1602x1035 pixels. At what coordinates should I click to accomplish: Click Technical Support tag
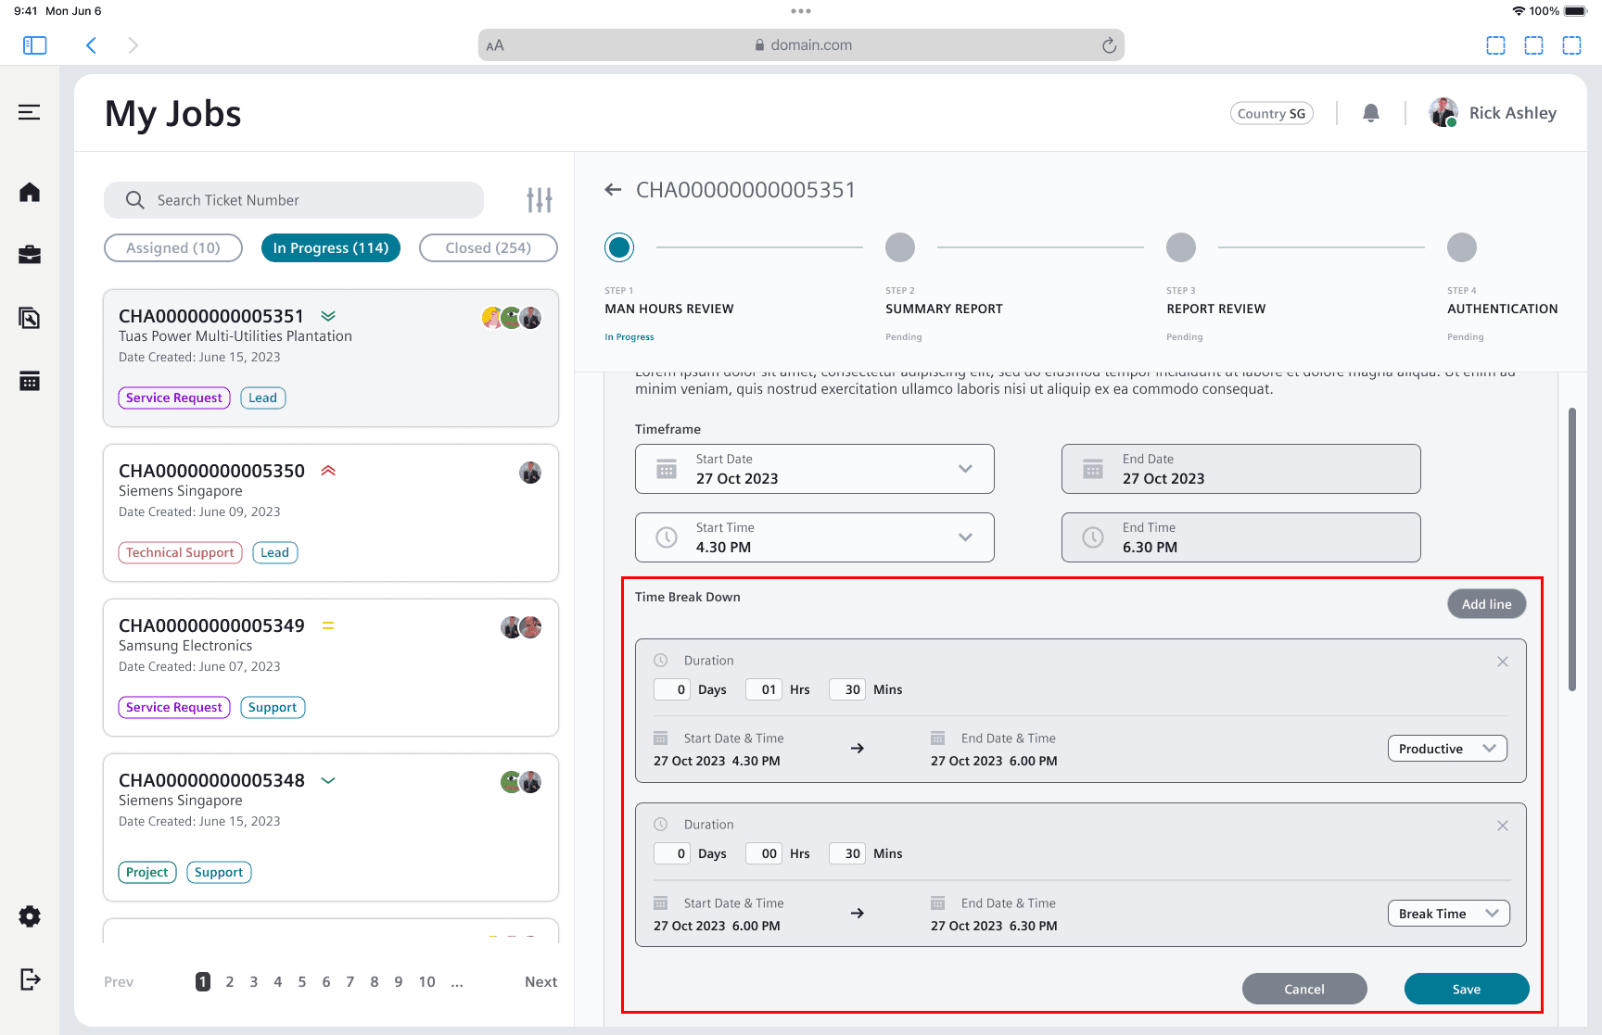(180, 552)
